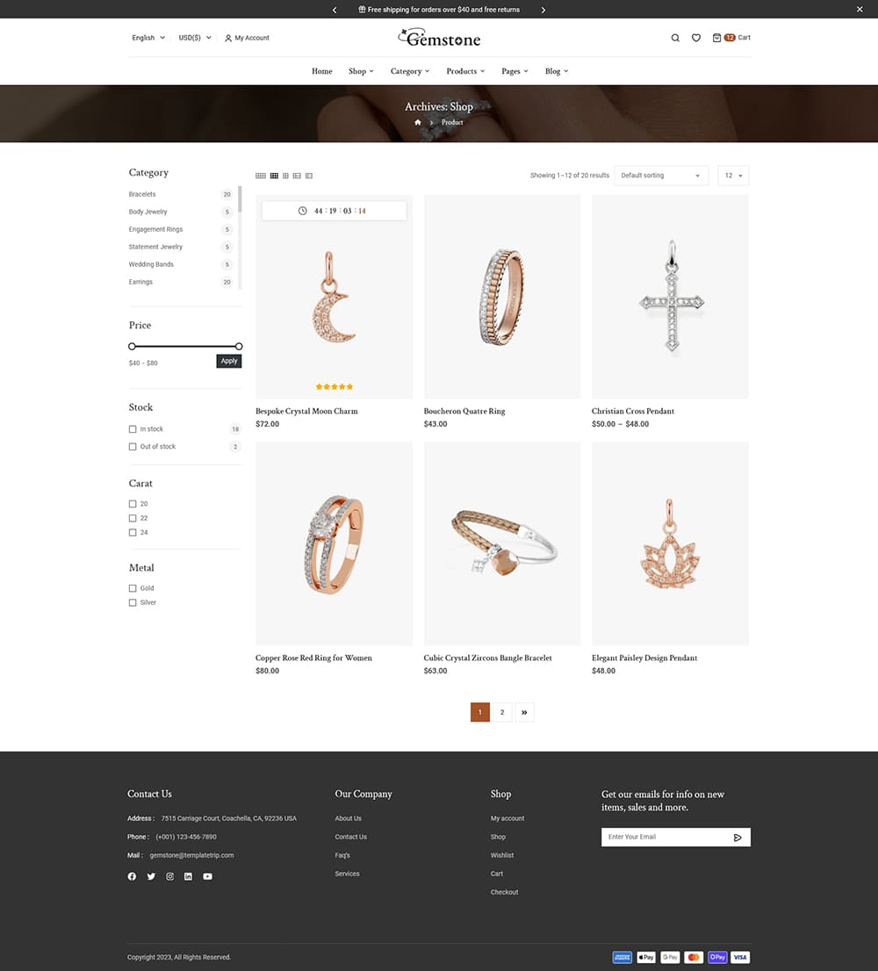Open the wishlist heart icon

point(696,38)
